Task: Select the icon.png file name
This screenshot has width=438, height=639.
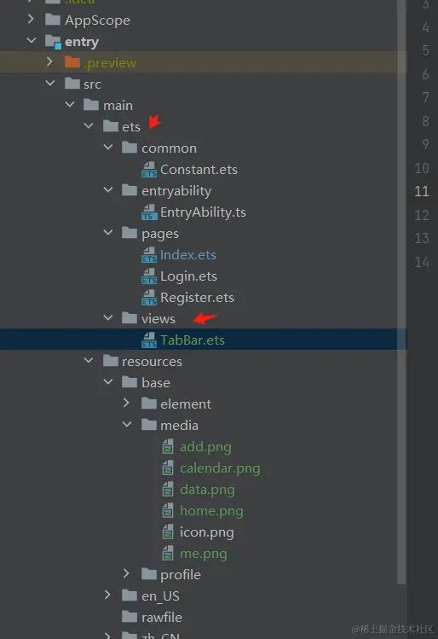Action: (x=207, y=532)
